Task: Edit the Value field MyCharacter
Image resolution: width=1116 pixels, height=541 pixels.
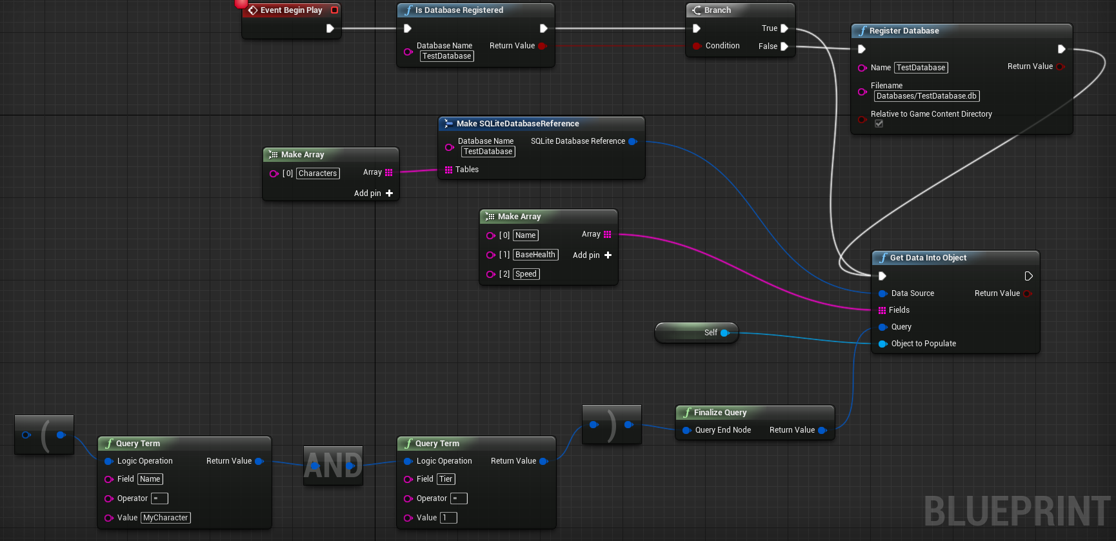Action: click(x=166, y=518)
